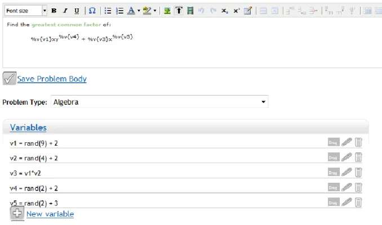This screenshot has height=225, width=382.
Task: Click the New variable link
Action: (x=50, y=214)
